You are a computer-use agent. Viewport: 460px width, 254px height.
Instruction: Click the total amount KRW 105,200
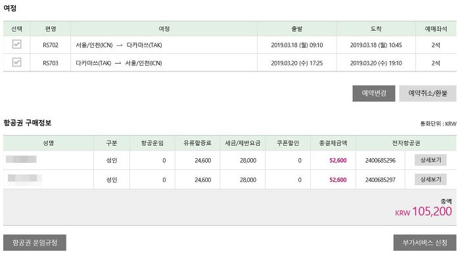click(x=423, y=211)
